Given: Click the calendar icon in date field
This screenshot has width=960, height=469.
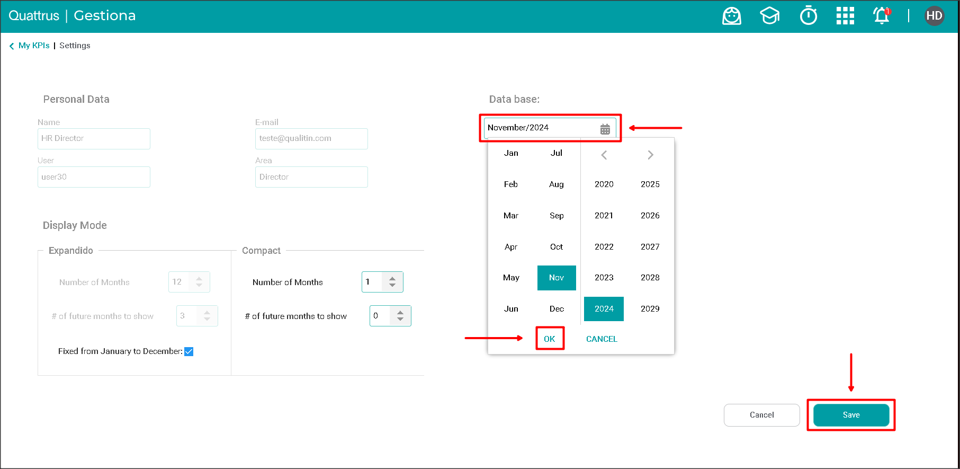Looking at the screenshot, I should (x=605, y=129).
